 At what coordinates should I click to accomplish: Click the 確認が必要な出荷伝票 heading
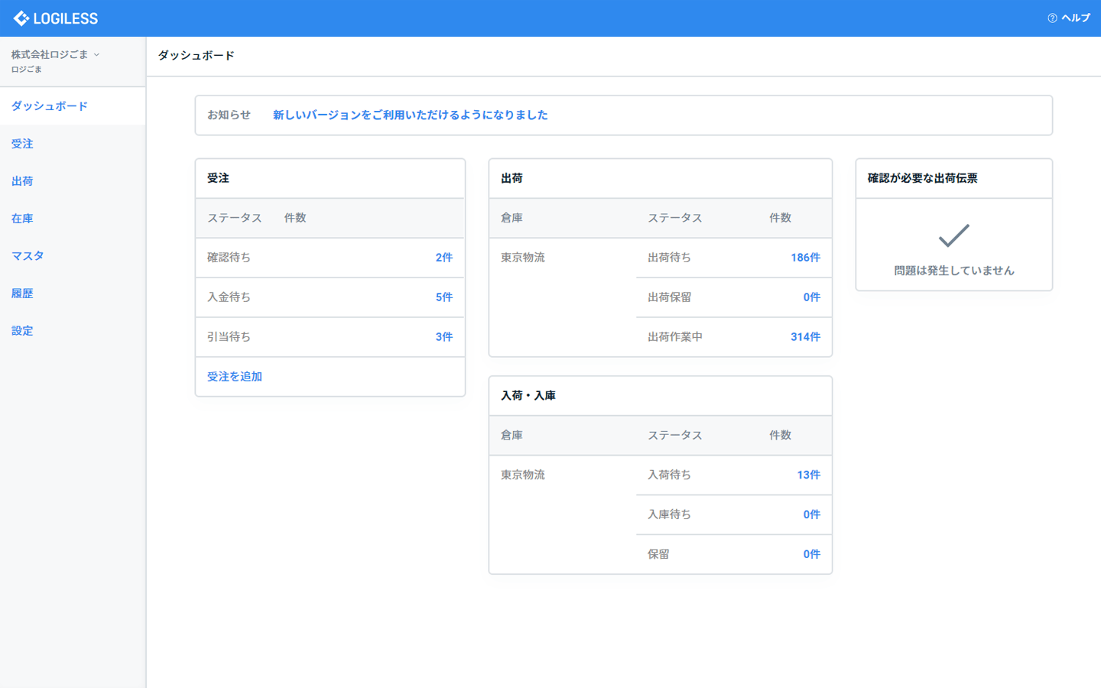pos(922,178)
